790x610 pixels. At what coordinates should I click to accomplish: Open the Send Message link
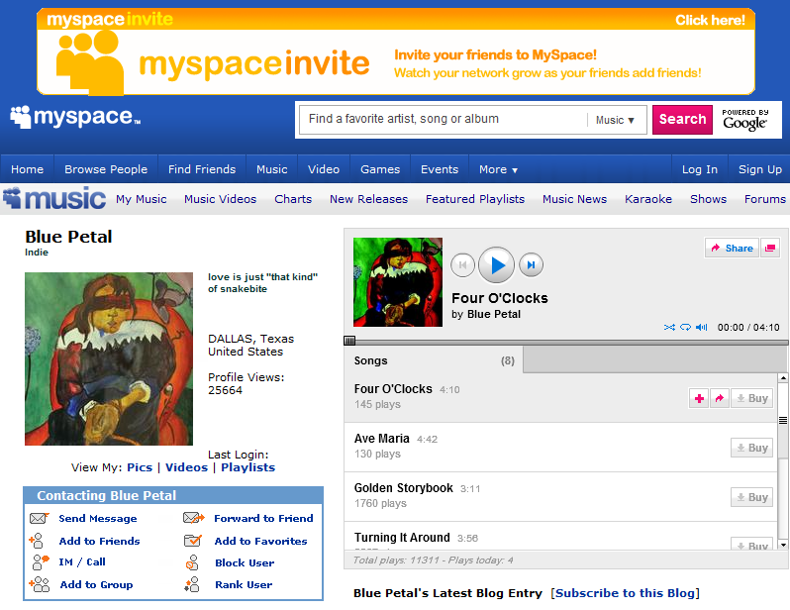tap(98, 518)
